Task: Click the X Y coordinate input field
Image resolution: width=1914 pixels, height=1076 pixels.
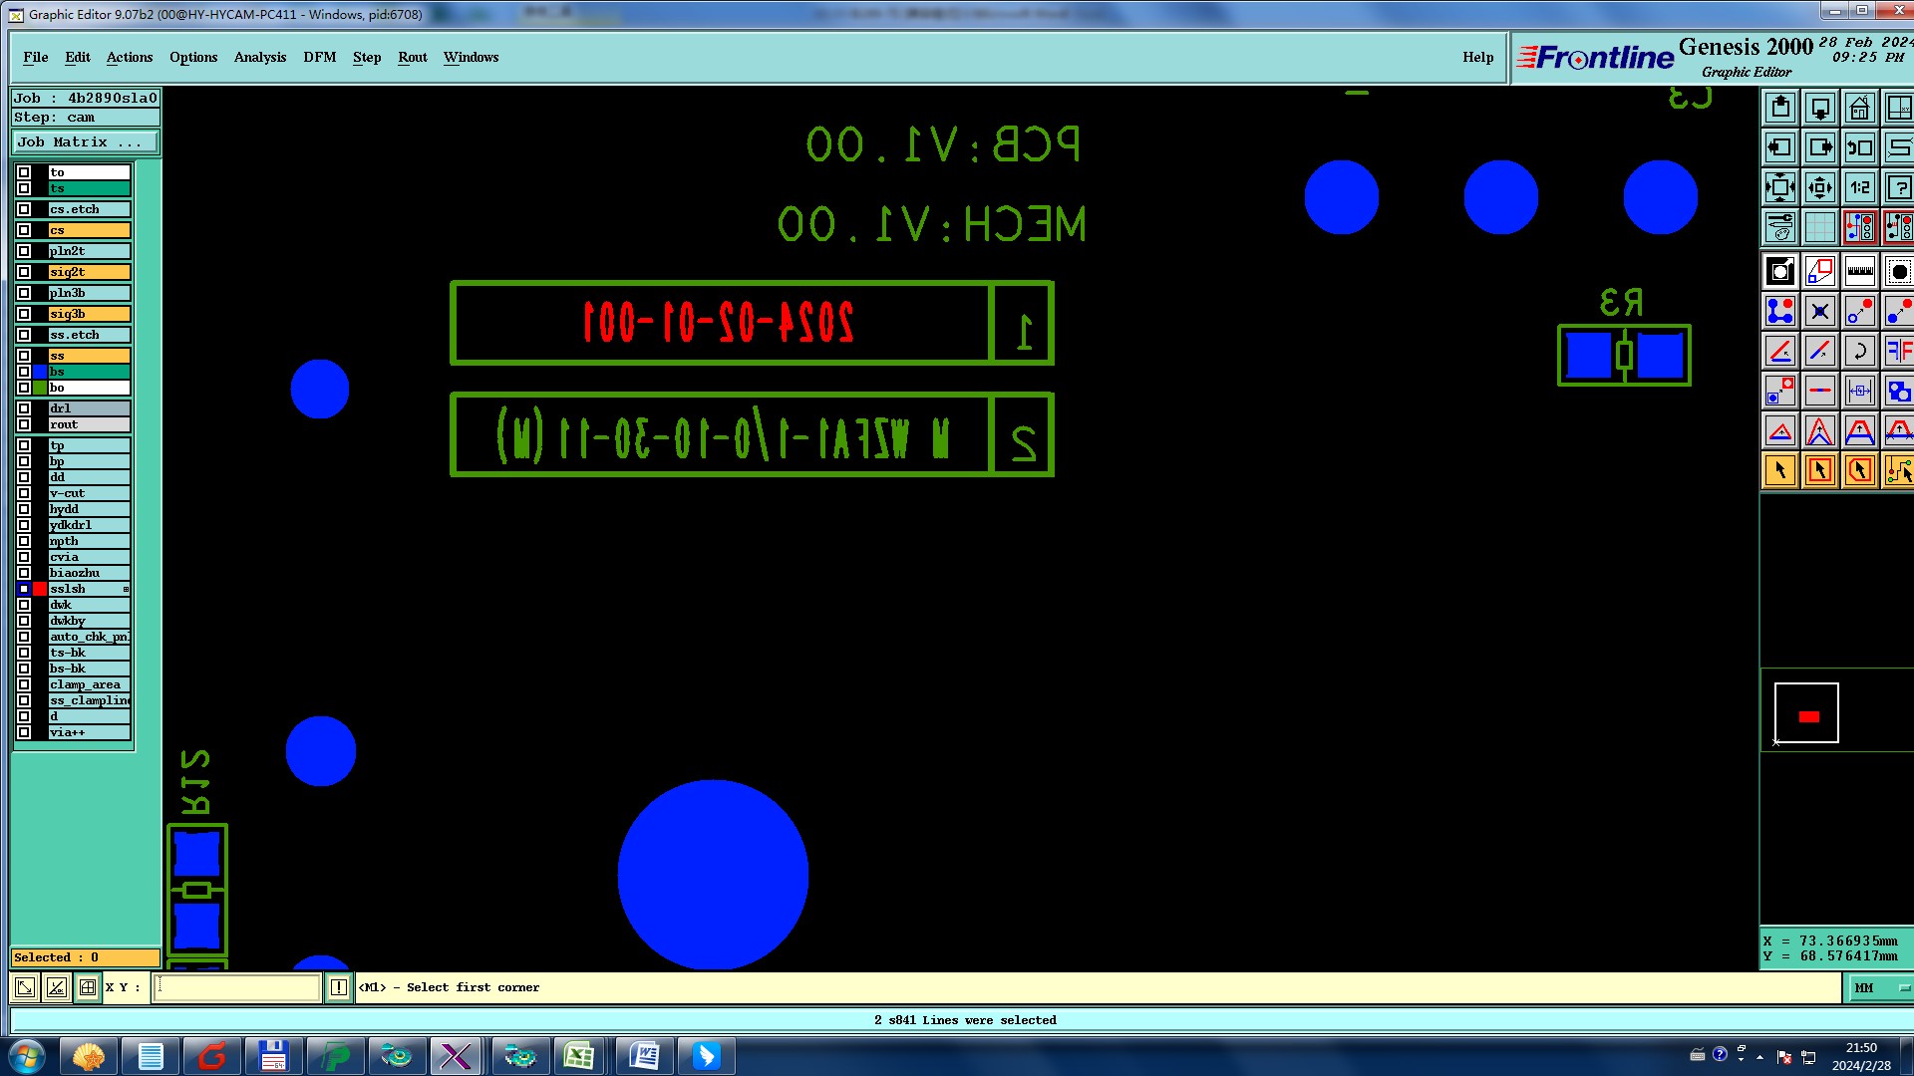Action: pos(237,987)
